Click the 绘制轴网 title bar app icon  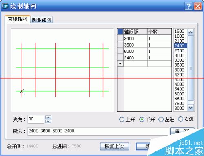click(x=5, y=6)
